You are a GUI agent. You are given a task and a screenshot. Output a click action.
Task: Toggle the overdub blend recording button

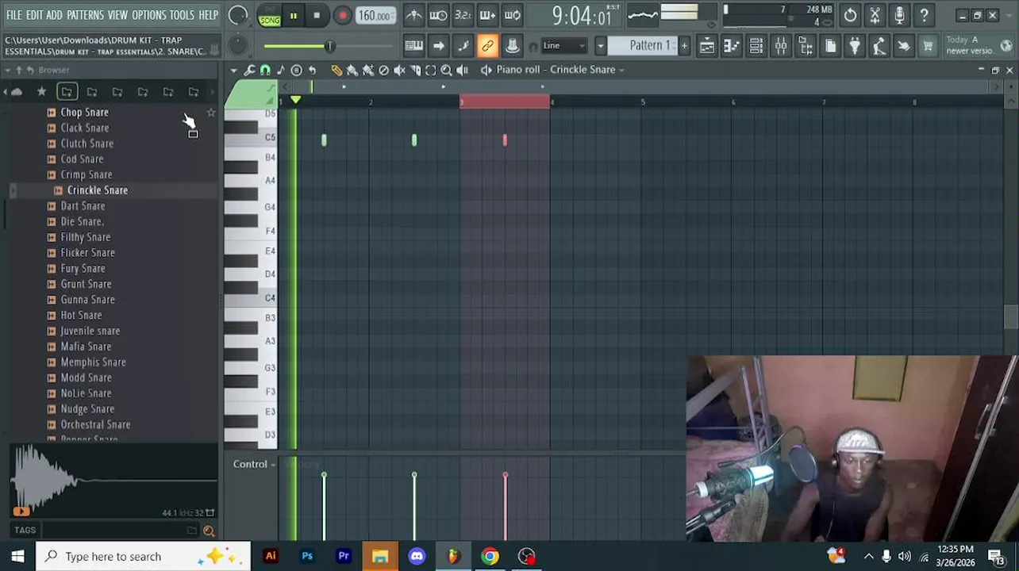[487, 15]
